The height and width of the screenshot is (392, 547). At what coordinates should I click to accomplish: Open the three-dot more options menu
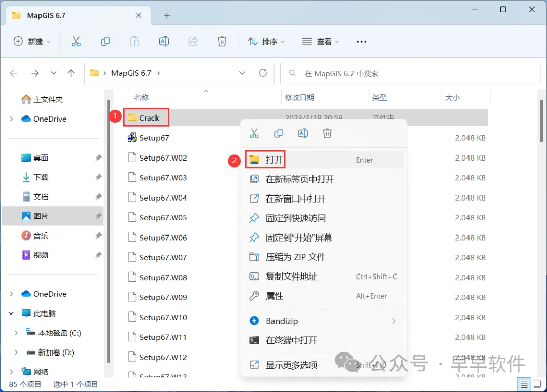tap(361, 42)
